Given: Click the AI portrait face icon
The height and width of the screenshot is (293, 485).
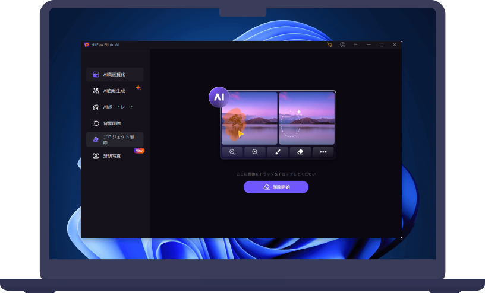Looking at the screenshot, I should 96,107.
